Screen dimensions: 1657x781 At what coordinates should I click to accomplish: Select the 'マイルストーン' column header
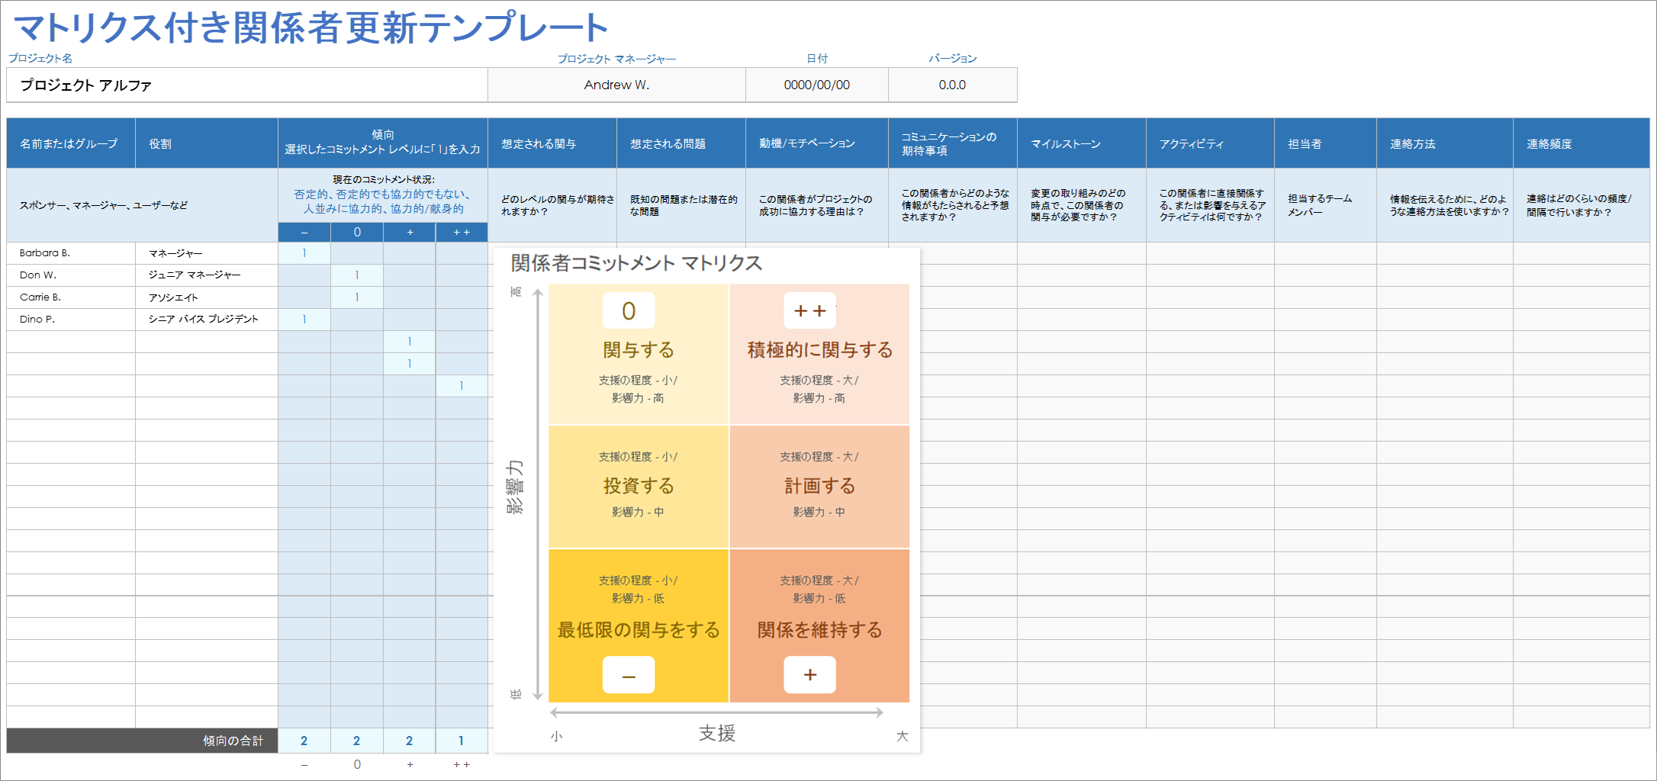click(1082, 143)
